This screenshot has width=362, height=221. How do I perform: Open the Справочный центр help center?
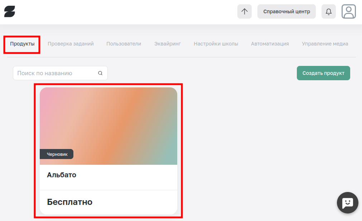[286, 11]
